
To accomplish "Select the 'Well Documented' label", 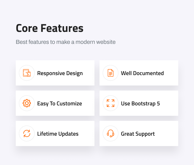I will [x=142, y=73].
